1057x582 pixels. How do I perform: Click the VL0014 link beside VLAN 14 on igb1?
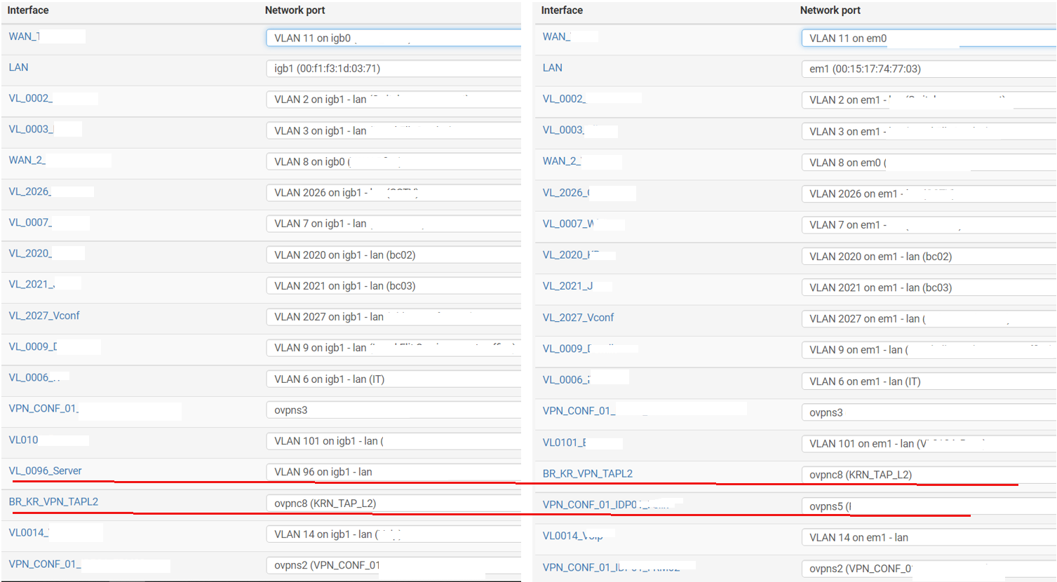[x=28, y=532]
